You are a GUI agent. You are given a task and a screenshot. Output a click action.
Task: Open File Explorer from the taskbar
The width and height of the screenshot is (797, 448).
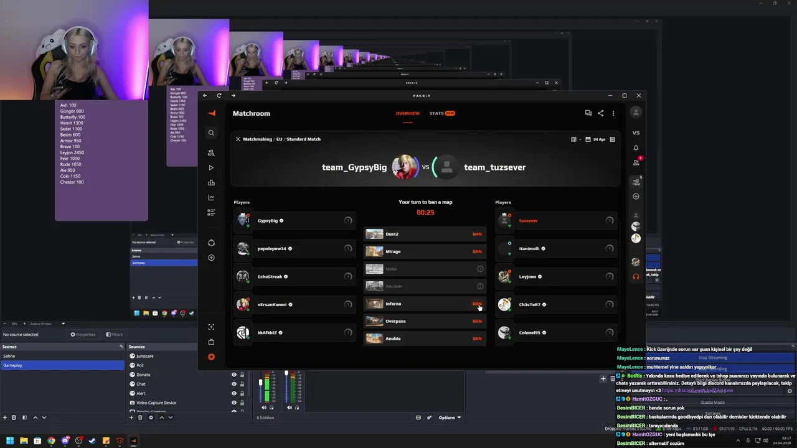pos(24,441)
